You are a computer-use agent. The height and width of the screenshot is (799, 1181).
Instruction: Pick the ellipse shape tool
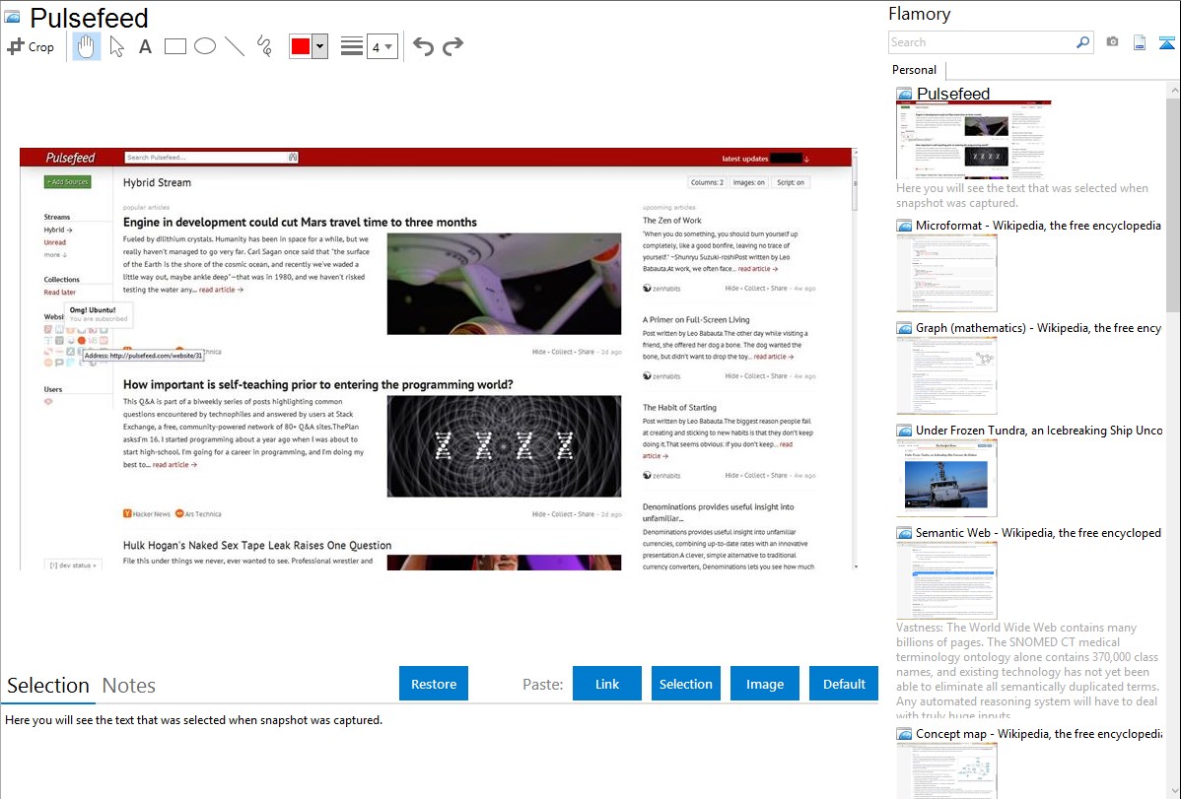coord(205,46)
